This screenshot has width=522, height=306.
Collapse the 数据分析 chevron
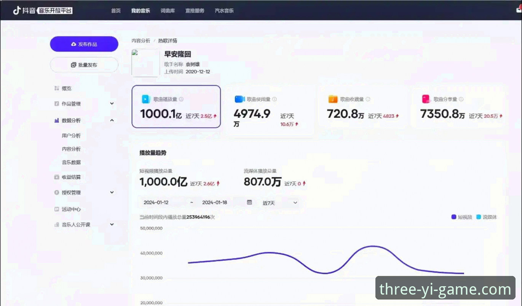(x=112, y=120)
